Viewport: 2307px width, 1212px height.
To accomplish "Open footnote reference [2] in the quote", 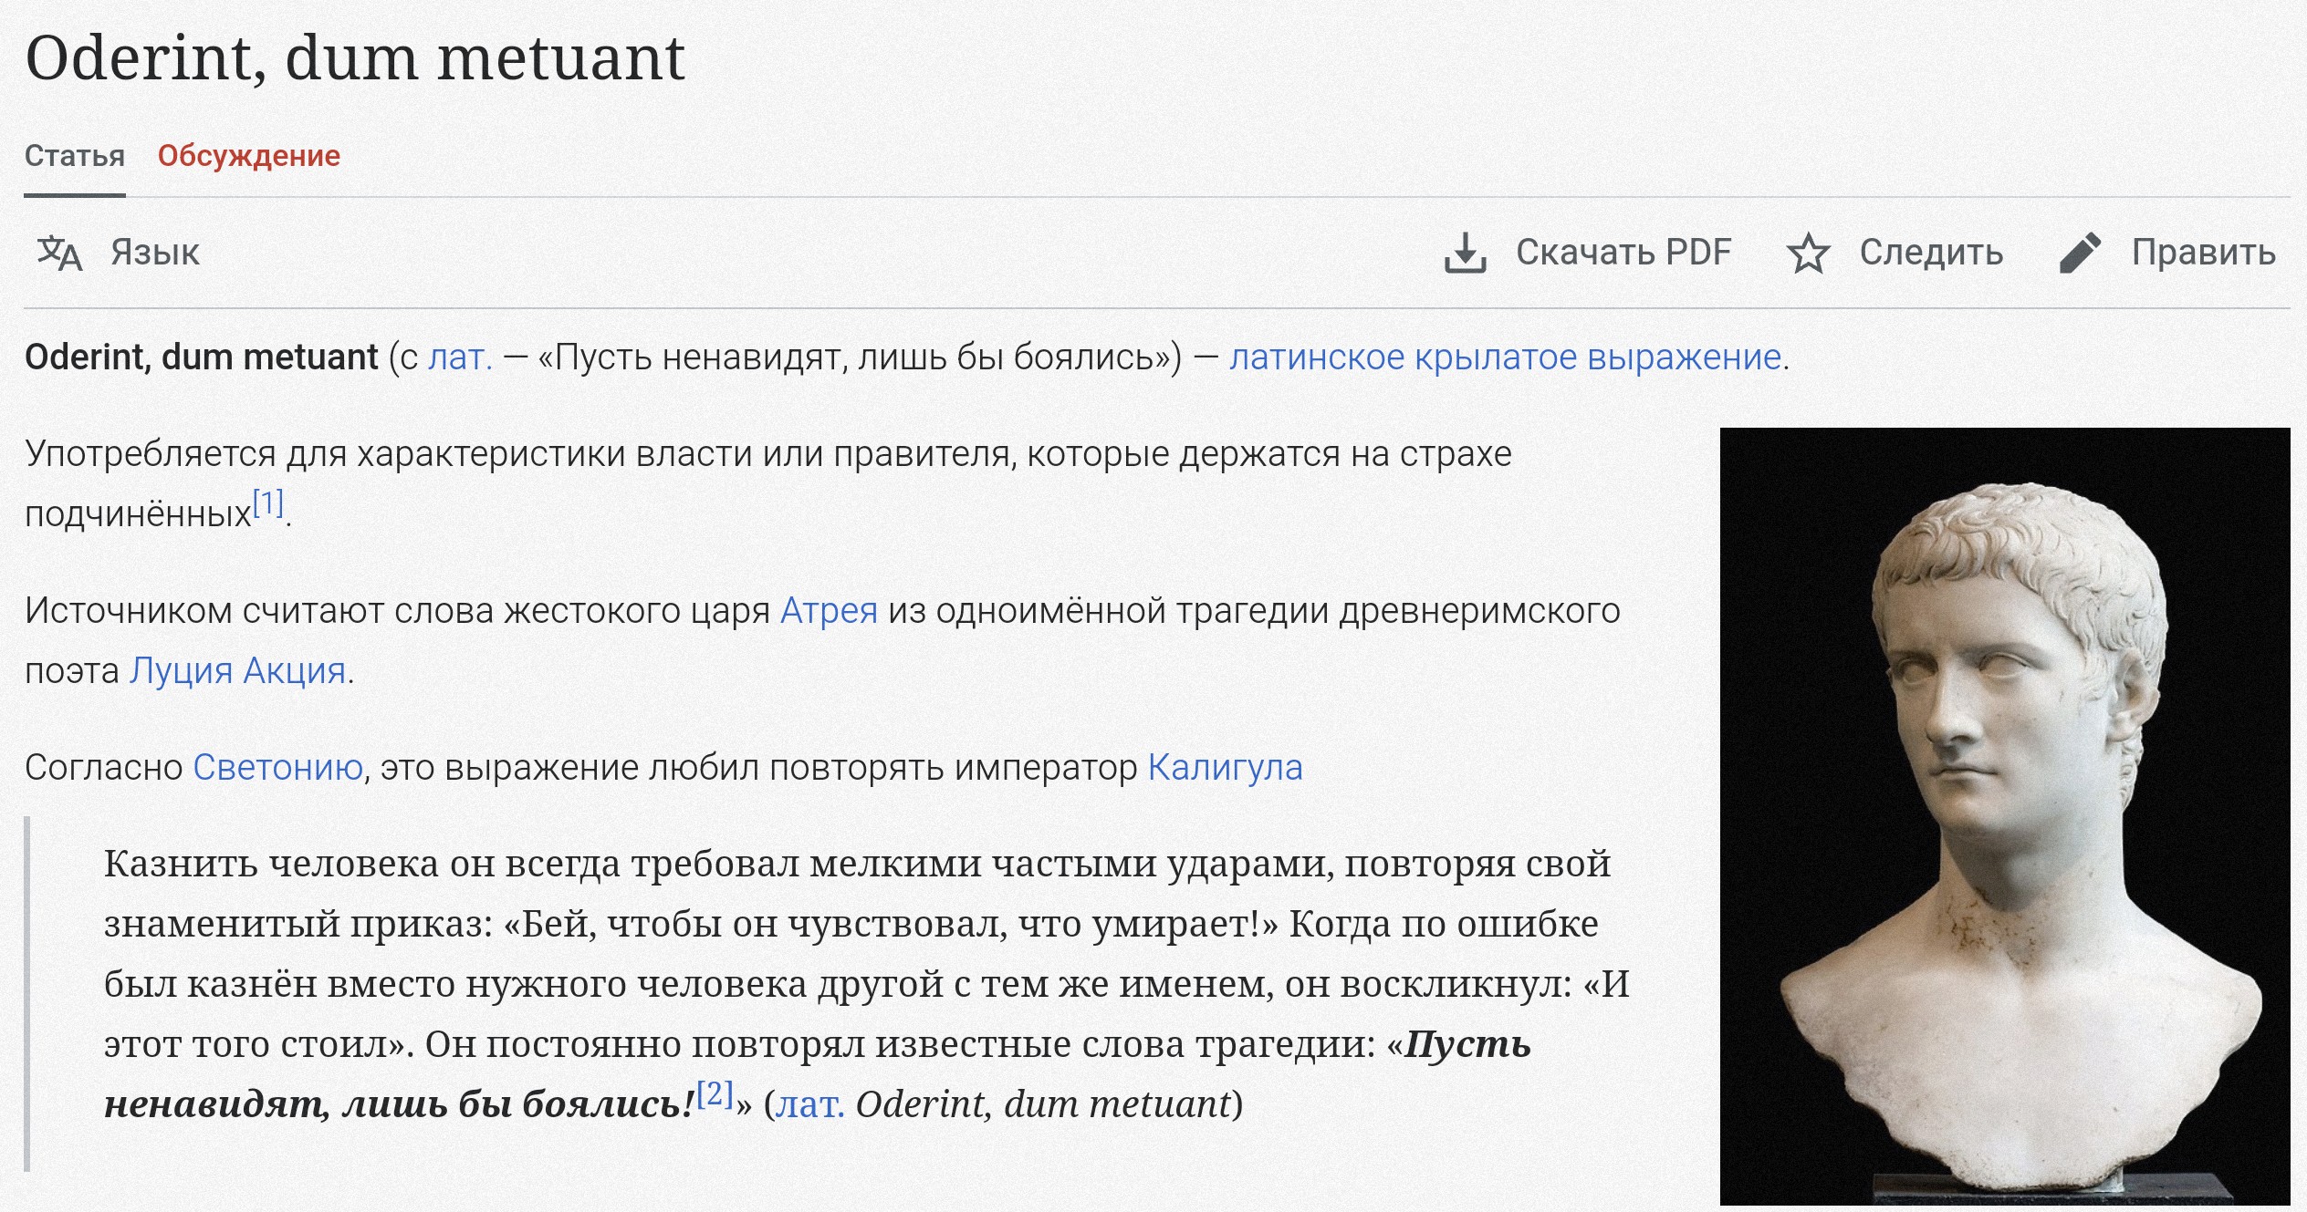I will point(715,1093).
